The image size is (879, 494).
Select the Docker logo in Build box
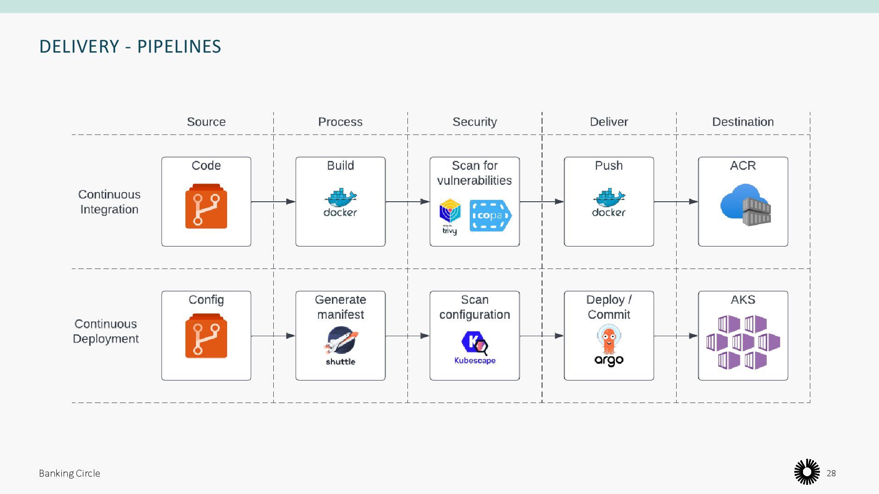(x=340, y=203)
